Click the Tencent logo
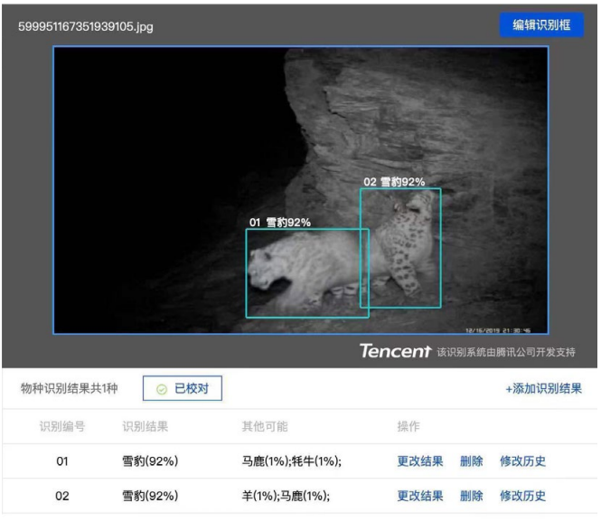 coord(395,351)
